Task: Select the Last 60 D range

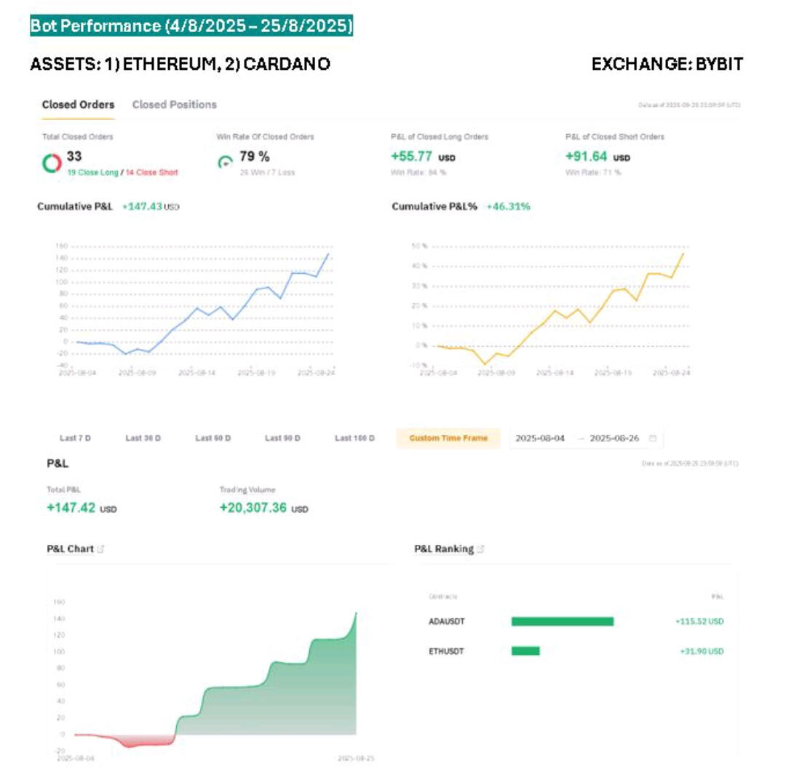Action: click(x=213, y=438)
